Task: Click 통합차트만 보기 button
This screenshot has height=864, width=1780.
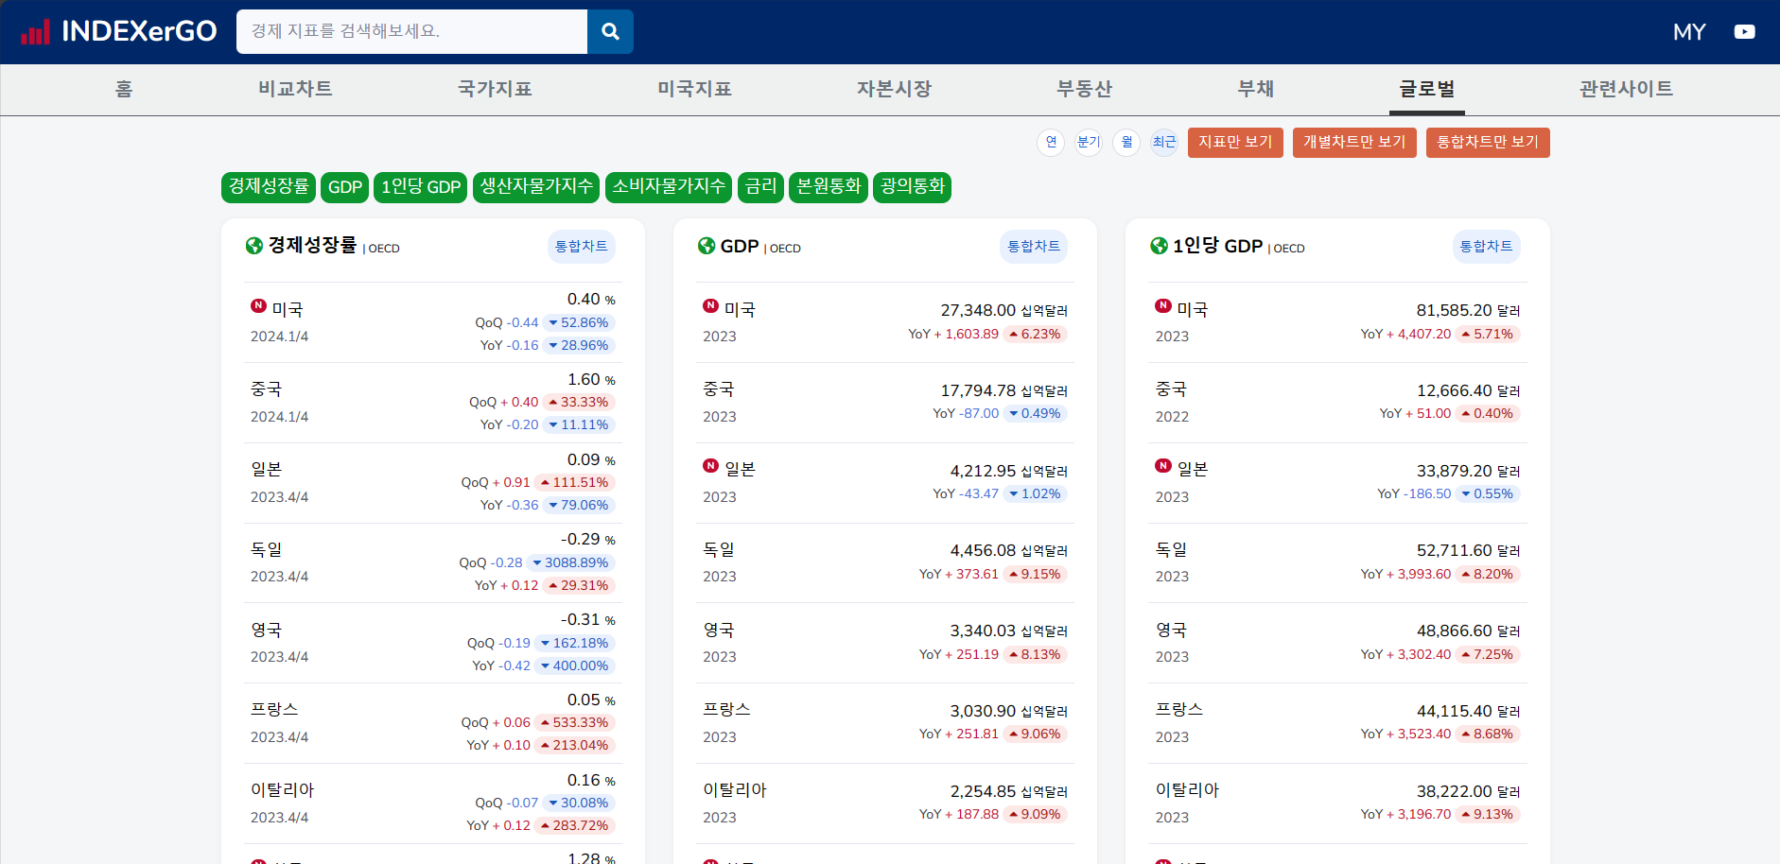Action: [1488, 143]
